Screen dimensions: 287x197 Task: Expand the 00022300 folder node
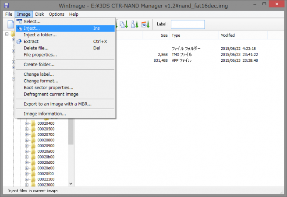27,179
